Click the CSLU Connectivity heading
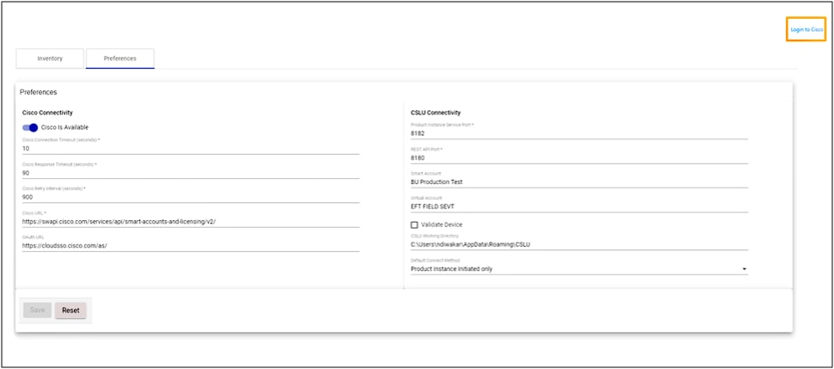The image size is (834, 369). 436,113
